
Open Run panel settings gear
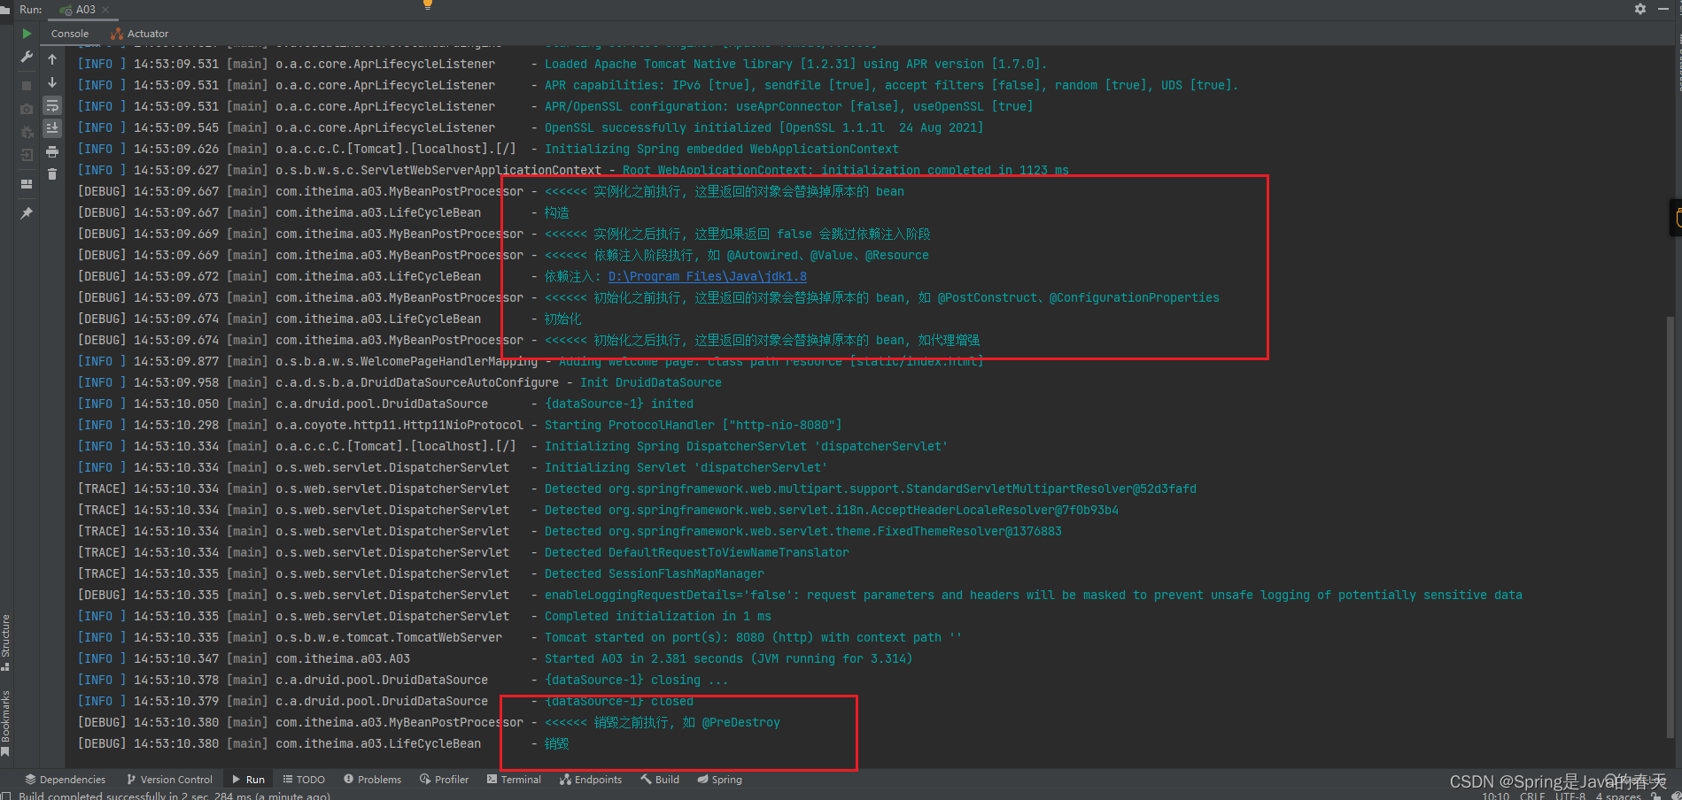coord(1640,9)
